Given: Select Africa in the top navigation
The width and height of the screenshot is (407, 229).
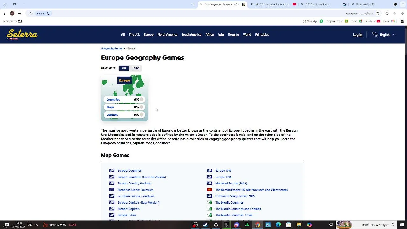Looking at the screenshot, I should (210, 35).
